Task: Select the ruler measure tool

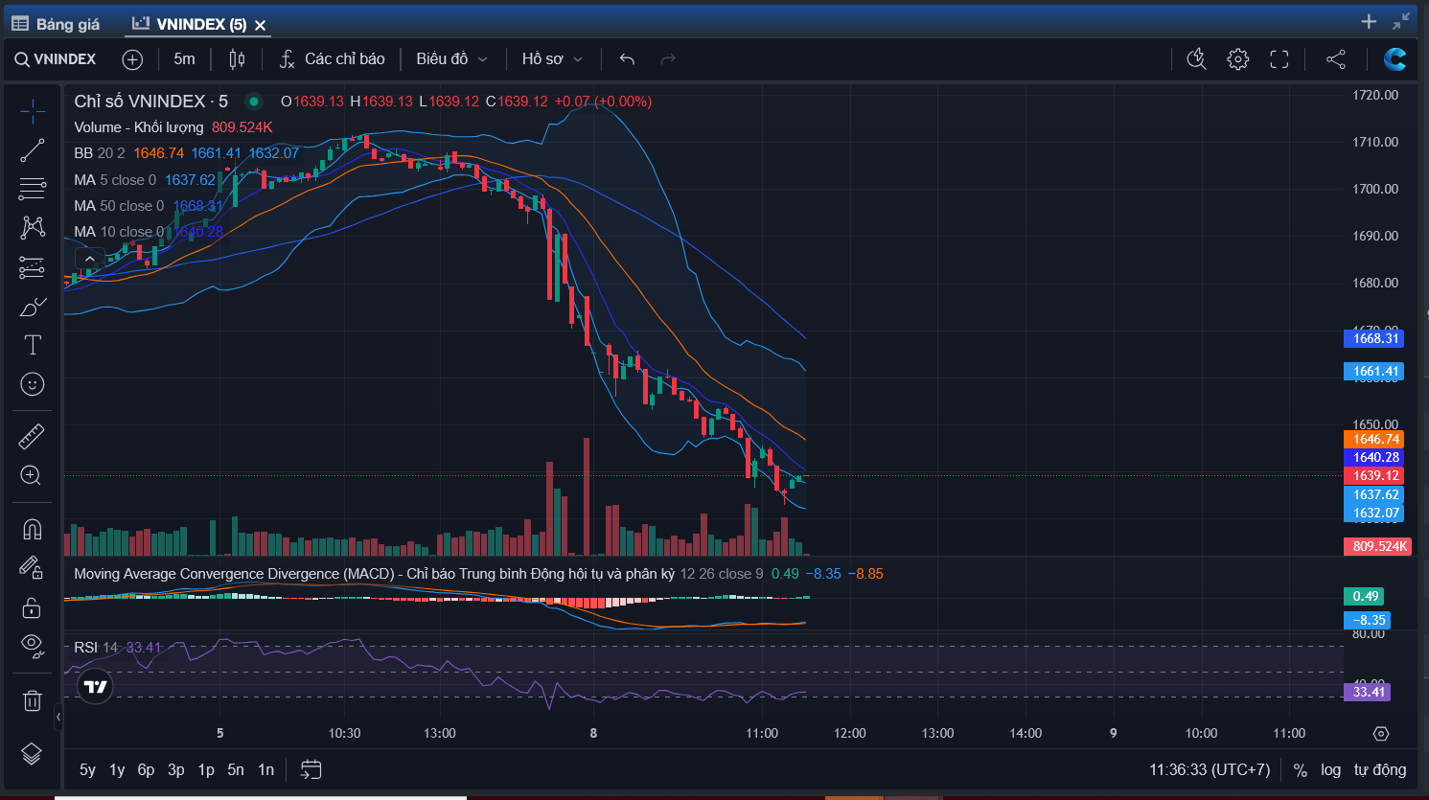Action: (x=32, y=437)
